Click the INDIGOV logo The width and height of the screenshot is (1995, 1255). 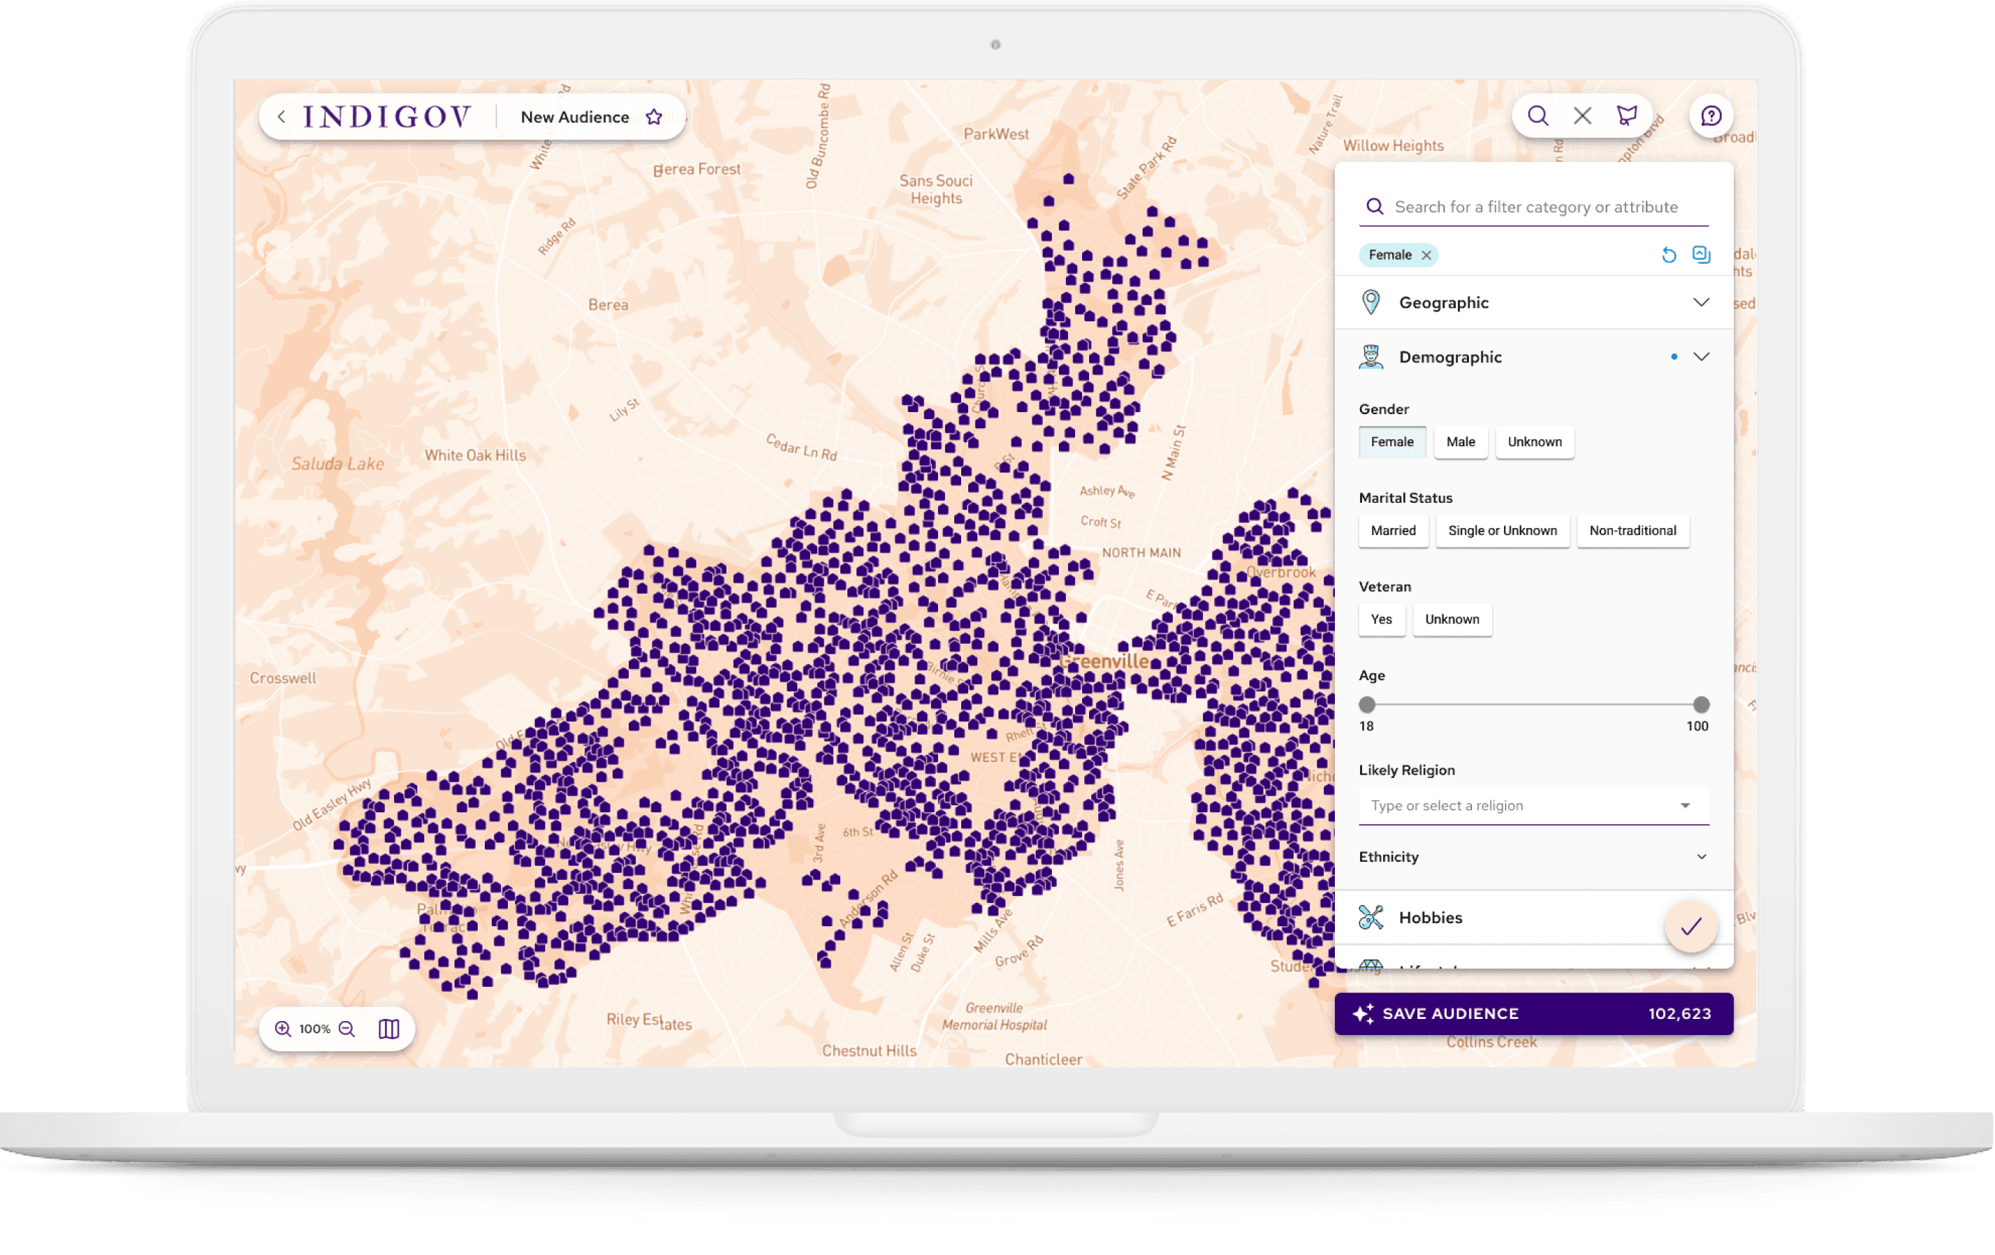pos(387,117)
